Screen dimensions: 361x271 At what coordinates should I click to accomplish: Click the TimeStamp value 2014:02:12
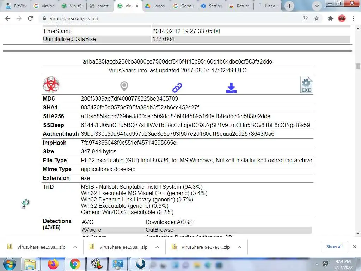click(x=186, y=31)
